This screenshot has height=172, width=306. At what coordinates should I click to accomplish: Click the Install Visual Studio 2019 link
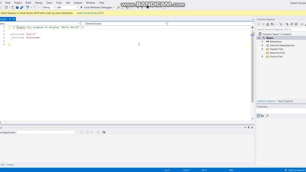(x=90, y=13)
